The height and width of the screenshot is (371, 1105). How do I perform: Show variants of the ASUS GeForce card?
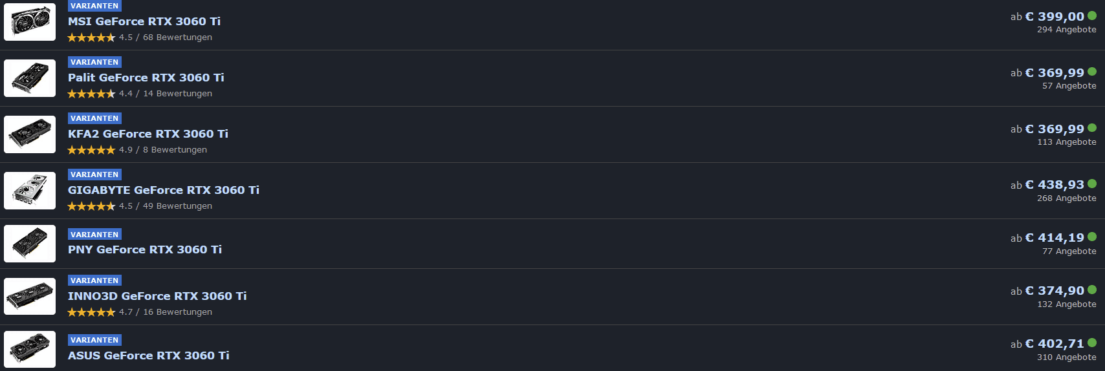pos(94,340)
